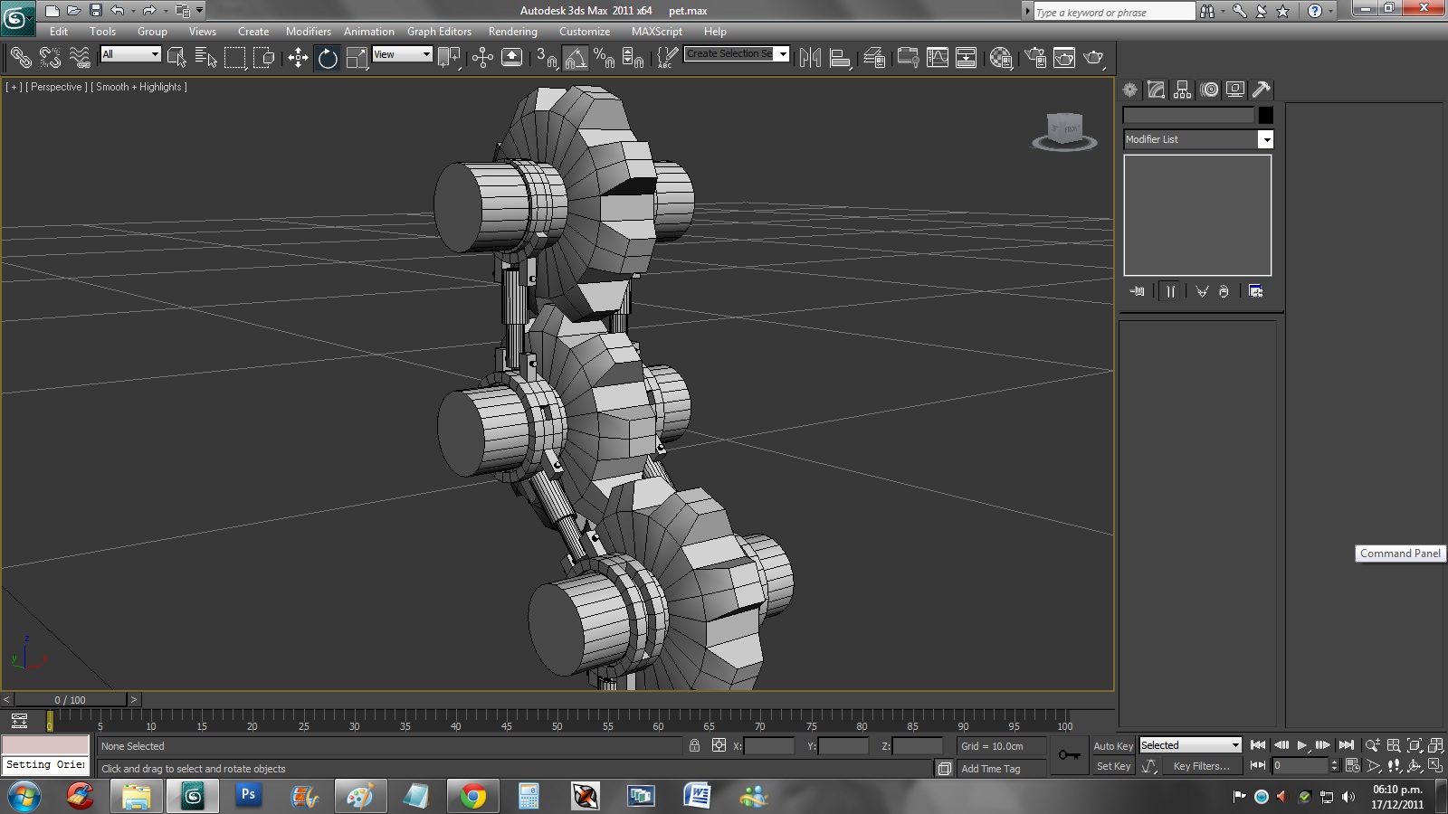Toggle Keyboard Shortcut Override

(511, 58)
